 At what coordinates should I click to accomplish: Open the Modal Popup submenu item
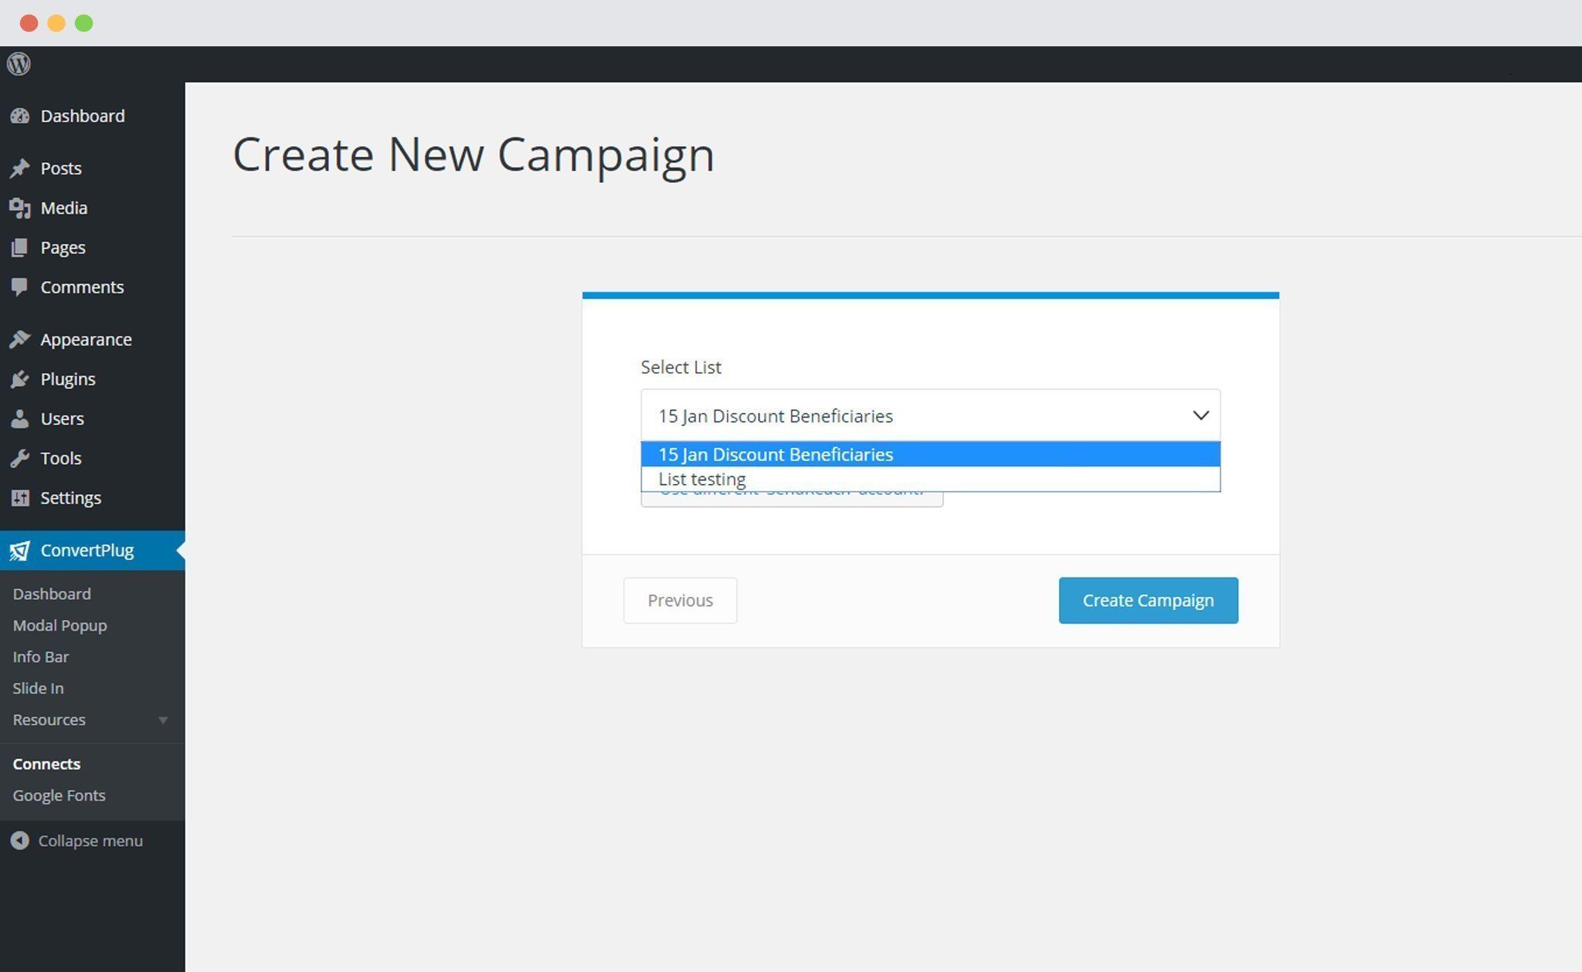[59, 625]
